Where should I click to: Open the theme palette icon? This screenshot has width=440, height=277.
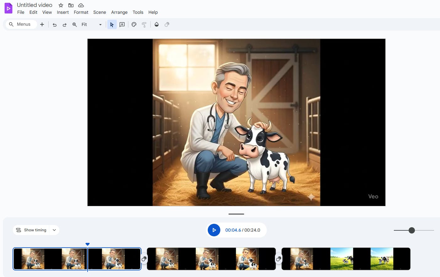[134, 24]
